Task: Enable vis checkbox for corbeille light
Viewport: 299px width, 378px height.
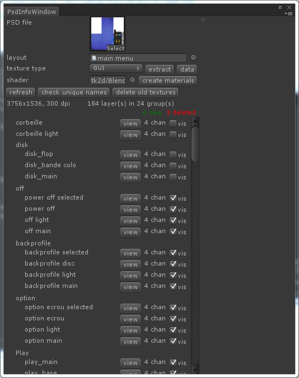Action: [x=173, y=135]
